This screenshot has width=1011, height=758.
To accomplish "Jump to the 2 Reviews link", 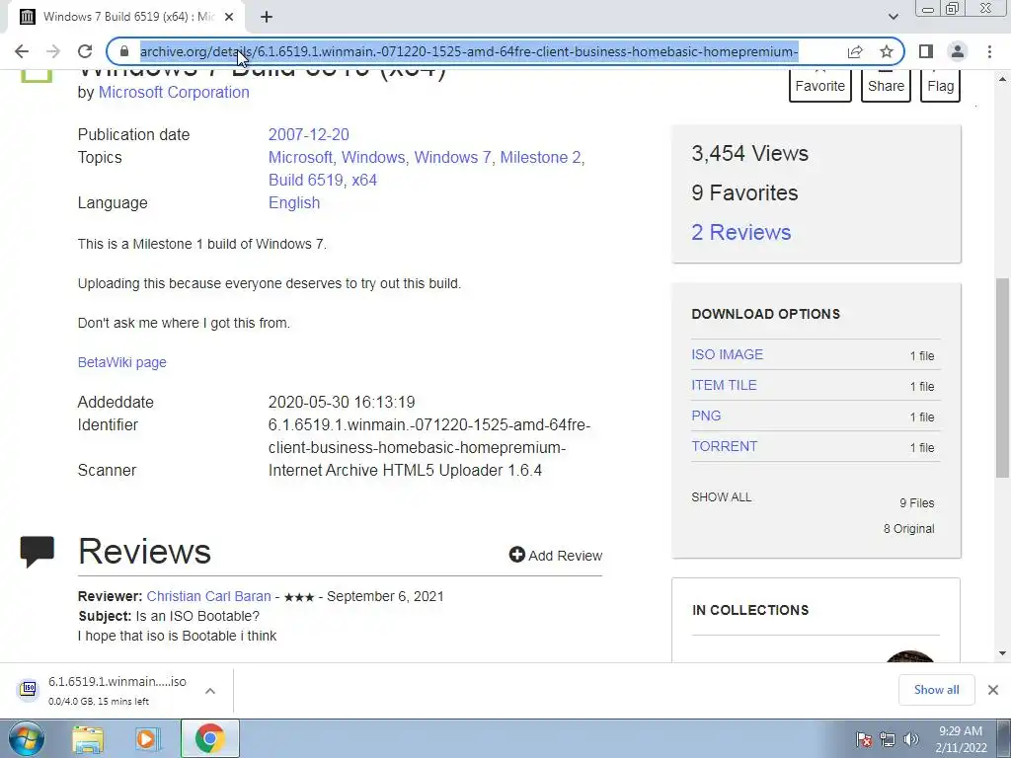I will pyautogui.click(x=740, y=232).
